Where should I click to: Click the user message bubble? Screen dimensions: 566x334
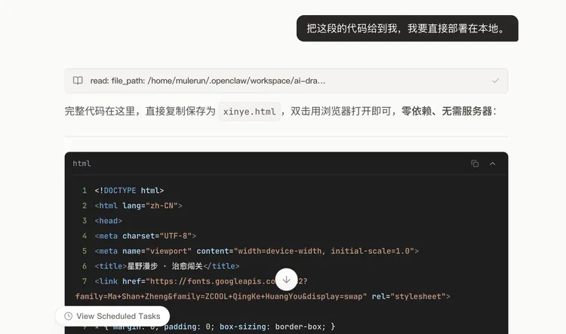pos(407,29)
